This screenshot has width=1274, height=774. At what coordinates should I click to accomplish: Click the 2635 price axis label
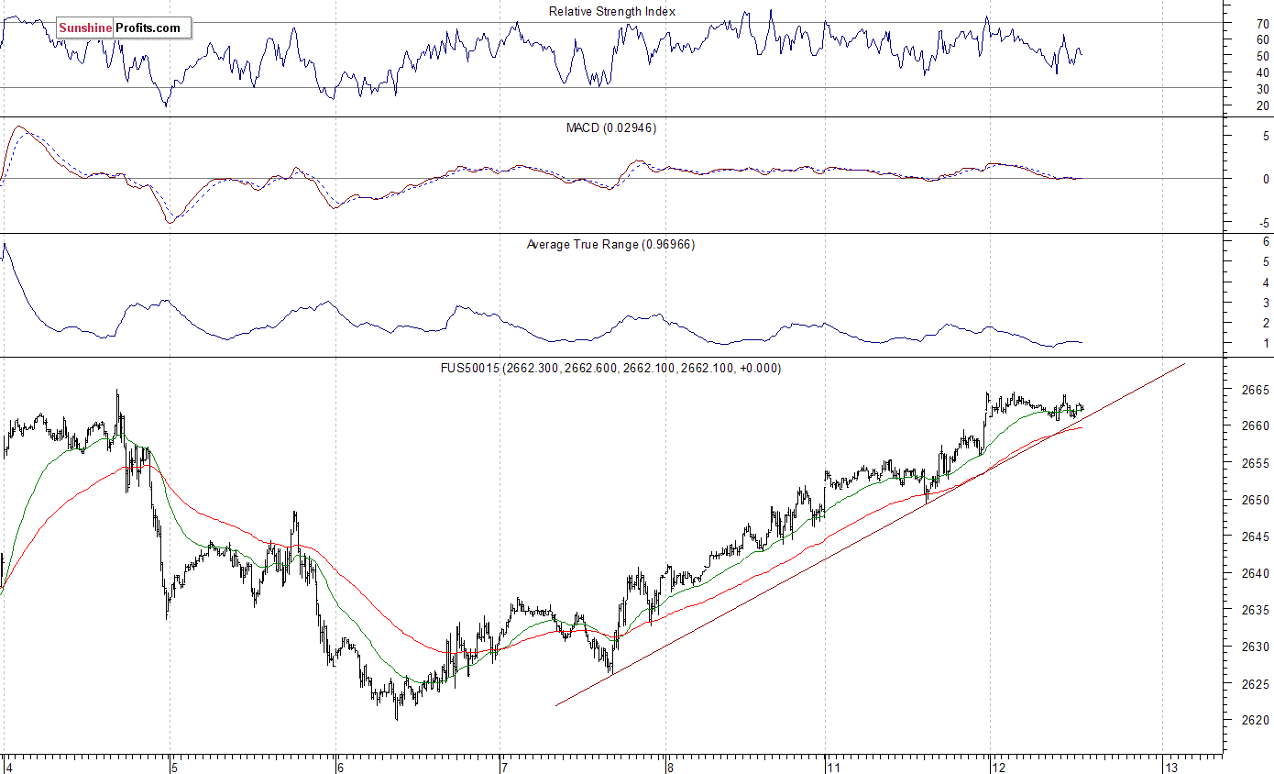click(x=1258, y=610)
